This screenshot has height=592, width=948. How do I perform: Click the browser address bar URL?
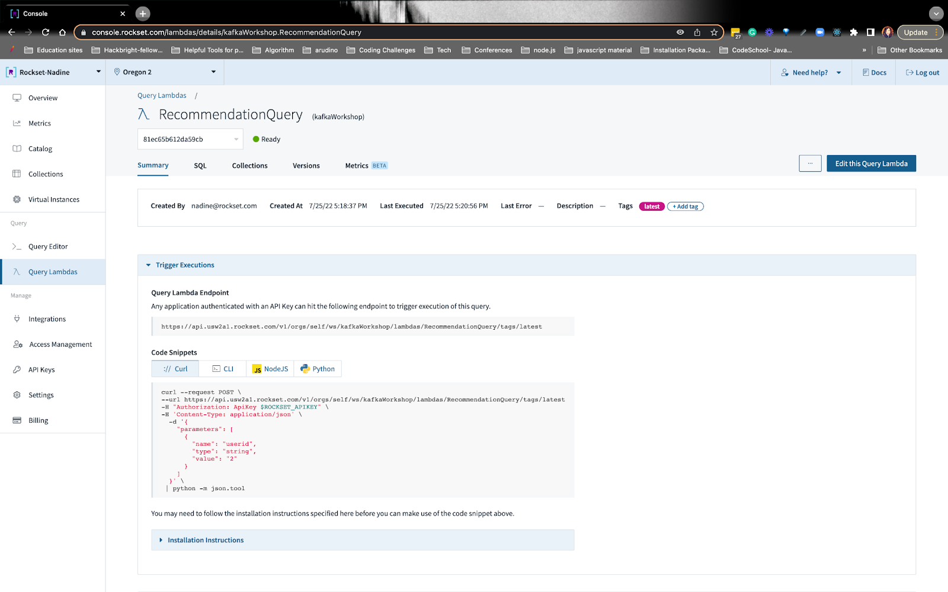click(226, 33)
